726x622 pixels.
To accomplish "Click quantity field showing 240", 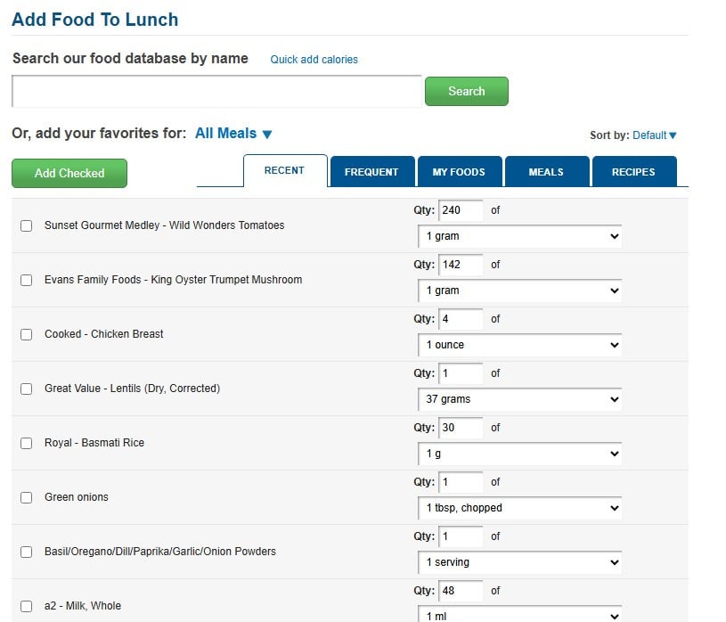I will pyautogui.click(x=461, y=210).
